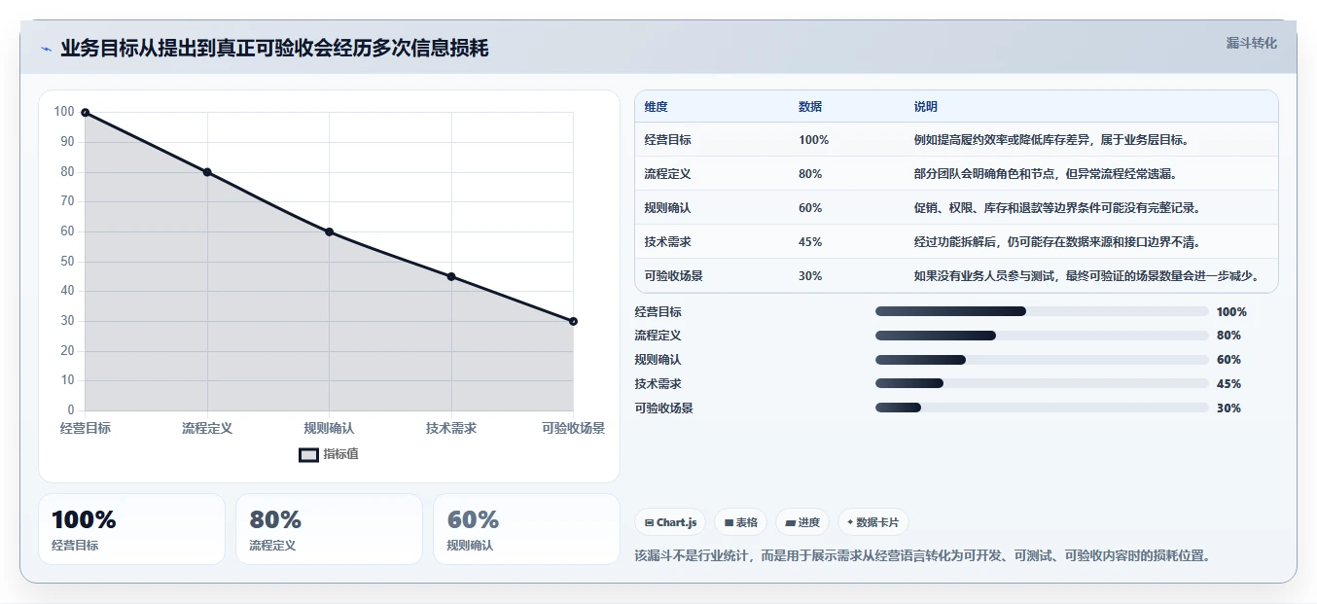
Task: Click the 经营目标 progress bar
Action: (1042, 311)
